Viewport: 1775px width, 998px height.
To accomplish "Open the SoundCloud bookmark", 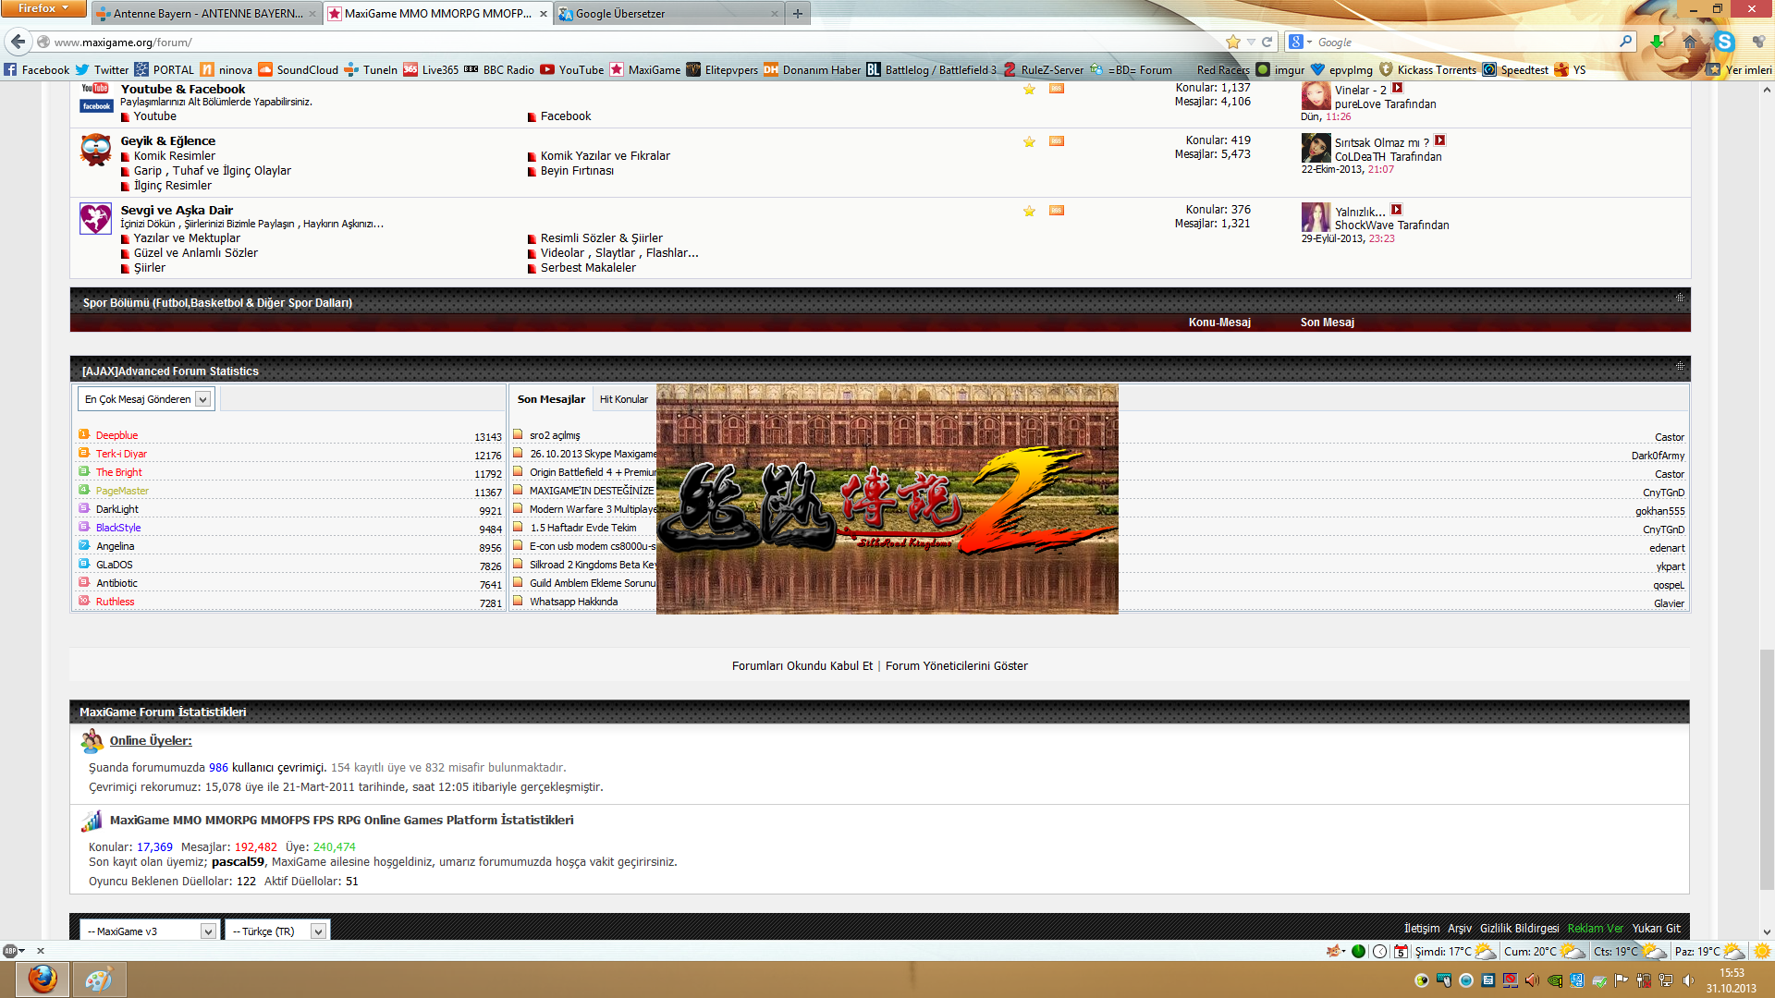I will click(299, 69).
